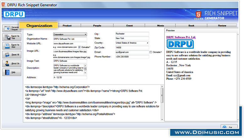Switch to the Book tab
This screenshot has width=244, height=138.
(x=191, y=25)
